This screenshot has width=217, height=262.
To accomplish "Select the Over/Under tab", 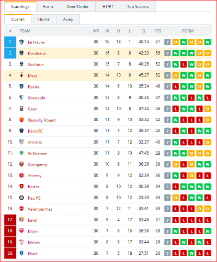I will coord(77,7).
